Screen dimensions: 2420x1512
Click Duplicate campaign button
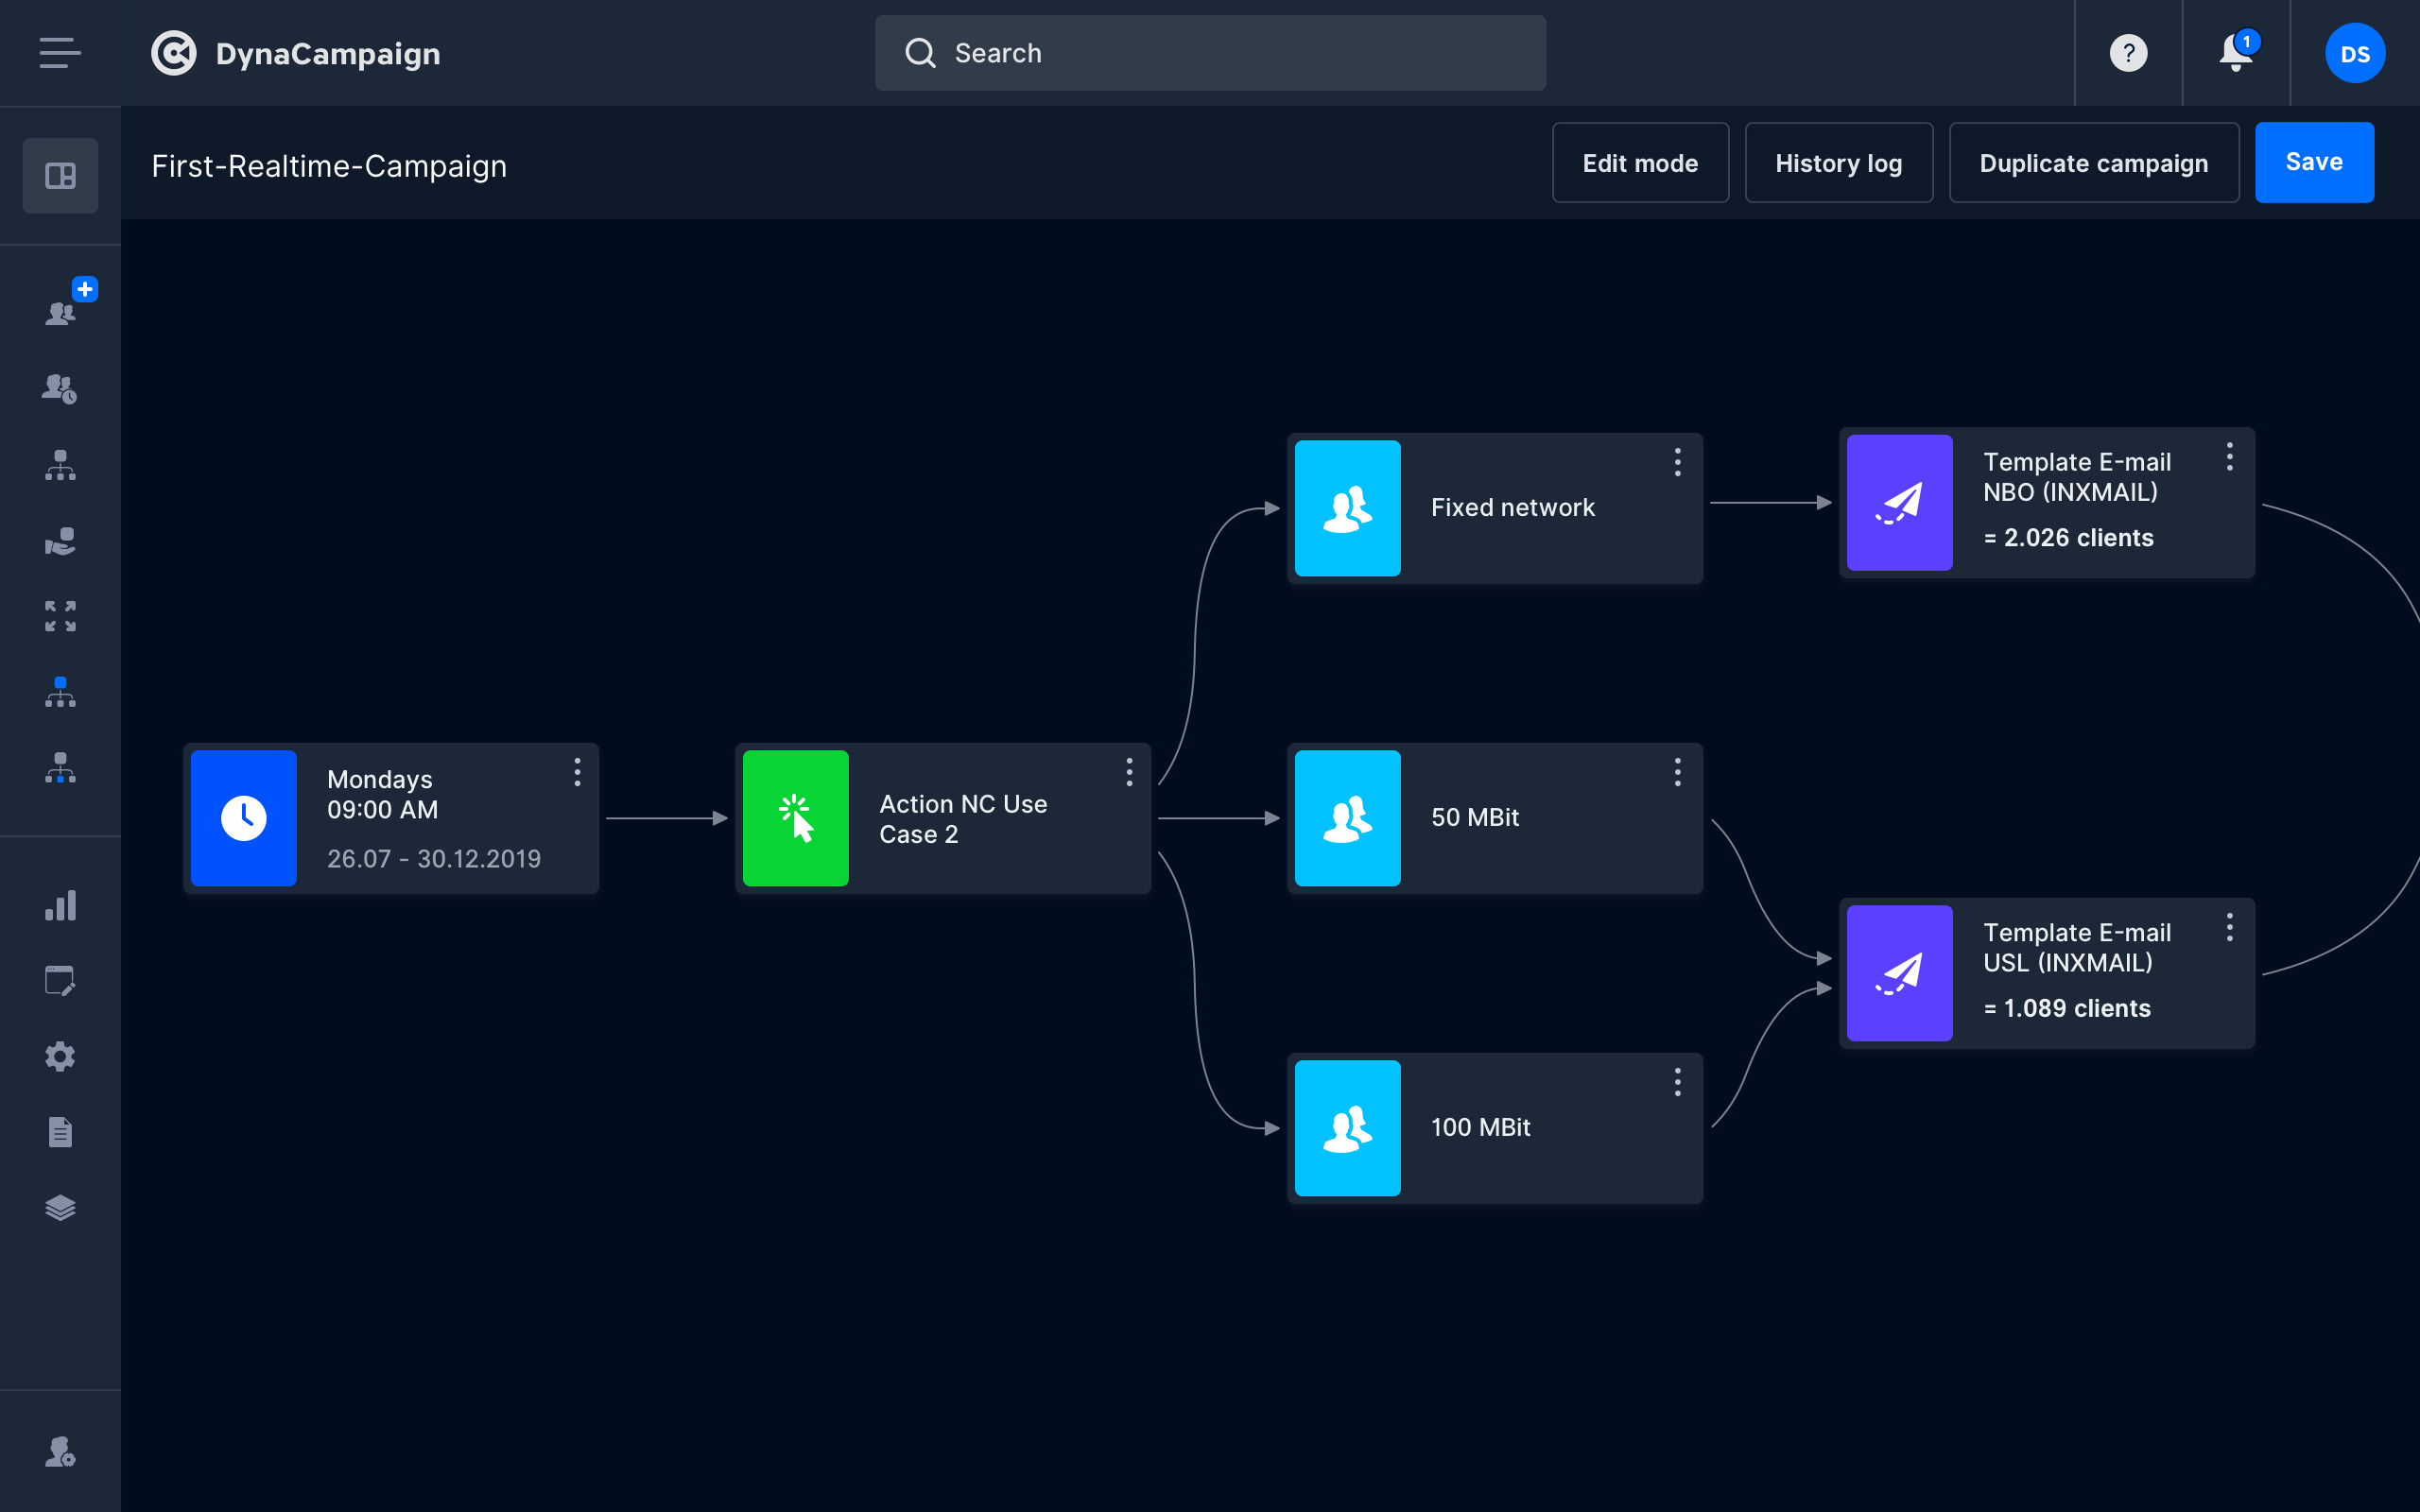2093,163
